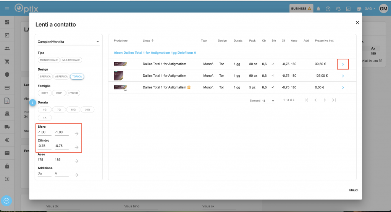Toggle the MULTIFOCALE type filter chip

71,60
